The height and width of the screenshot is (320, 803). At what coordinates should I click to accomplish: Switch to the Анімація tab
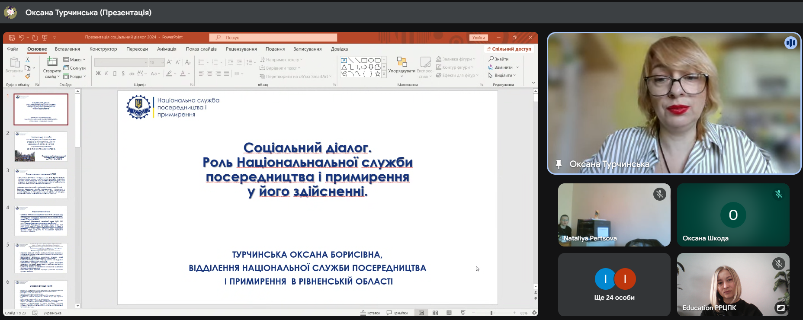167,49
